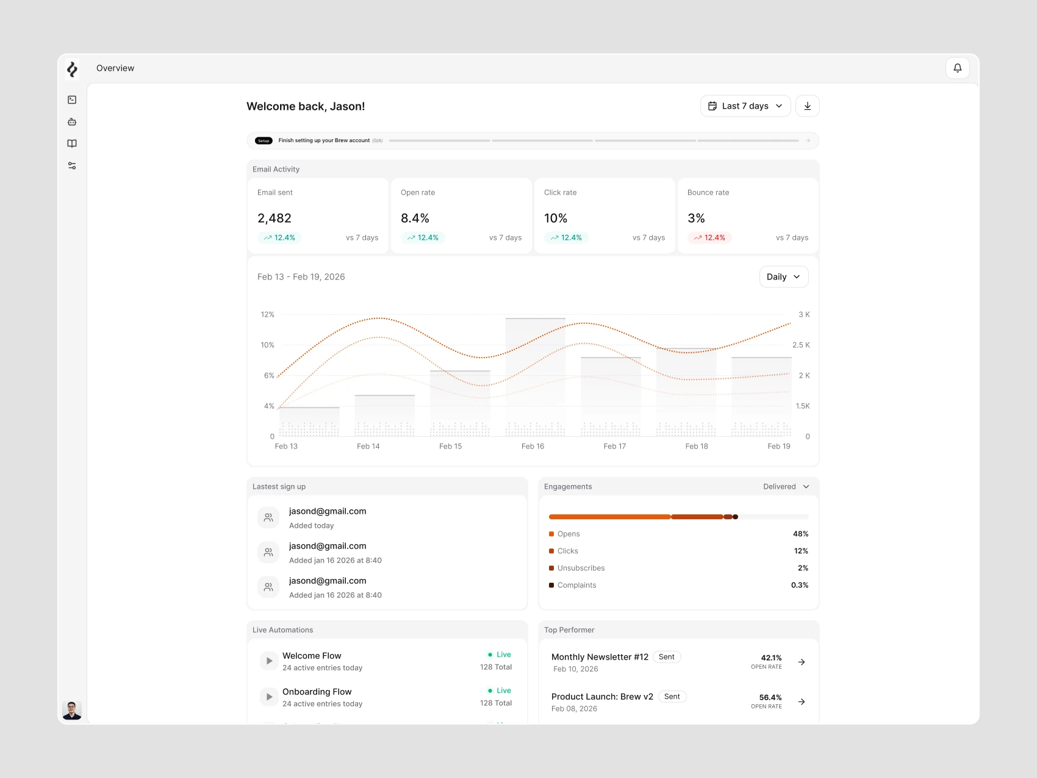
Task: Click the Engagements progress bar
Action: click(679, 517)
